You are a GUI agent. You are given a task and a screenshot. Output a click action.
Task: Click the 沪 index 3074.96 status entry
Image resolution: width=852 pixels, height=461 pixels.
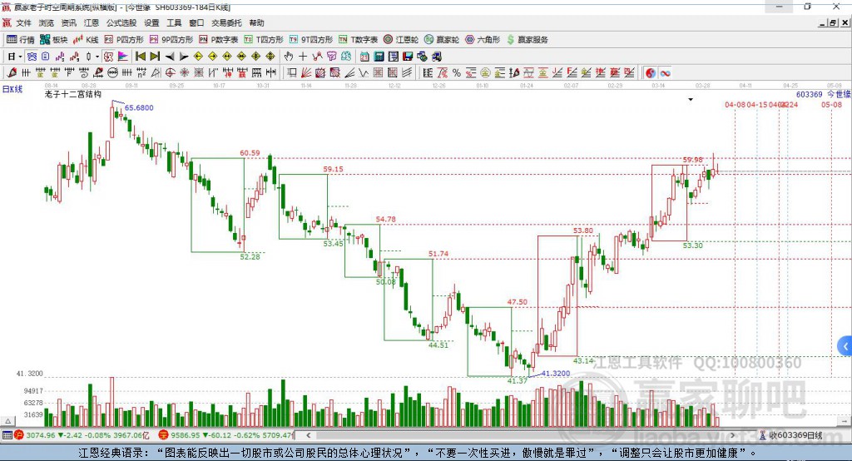(x=82, y=435)
